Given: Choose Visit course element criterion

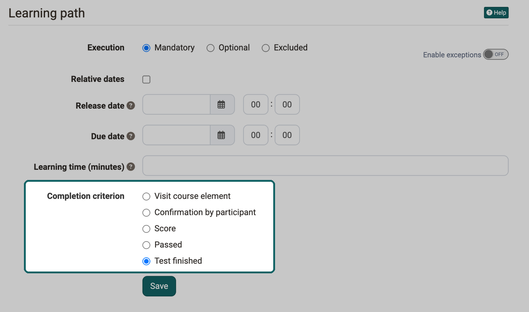Looking at the screenshot, I should tap(146, 196).
